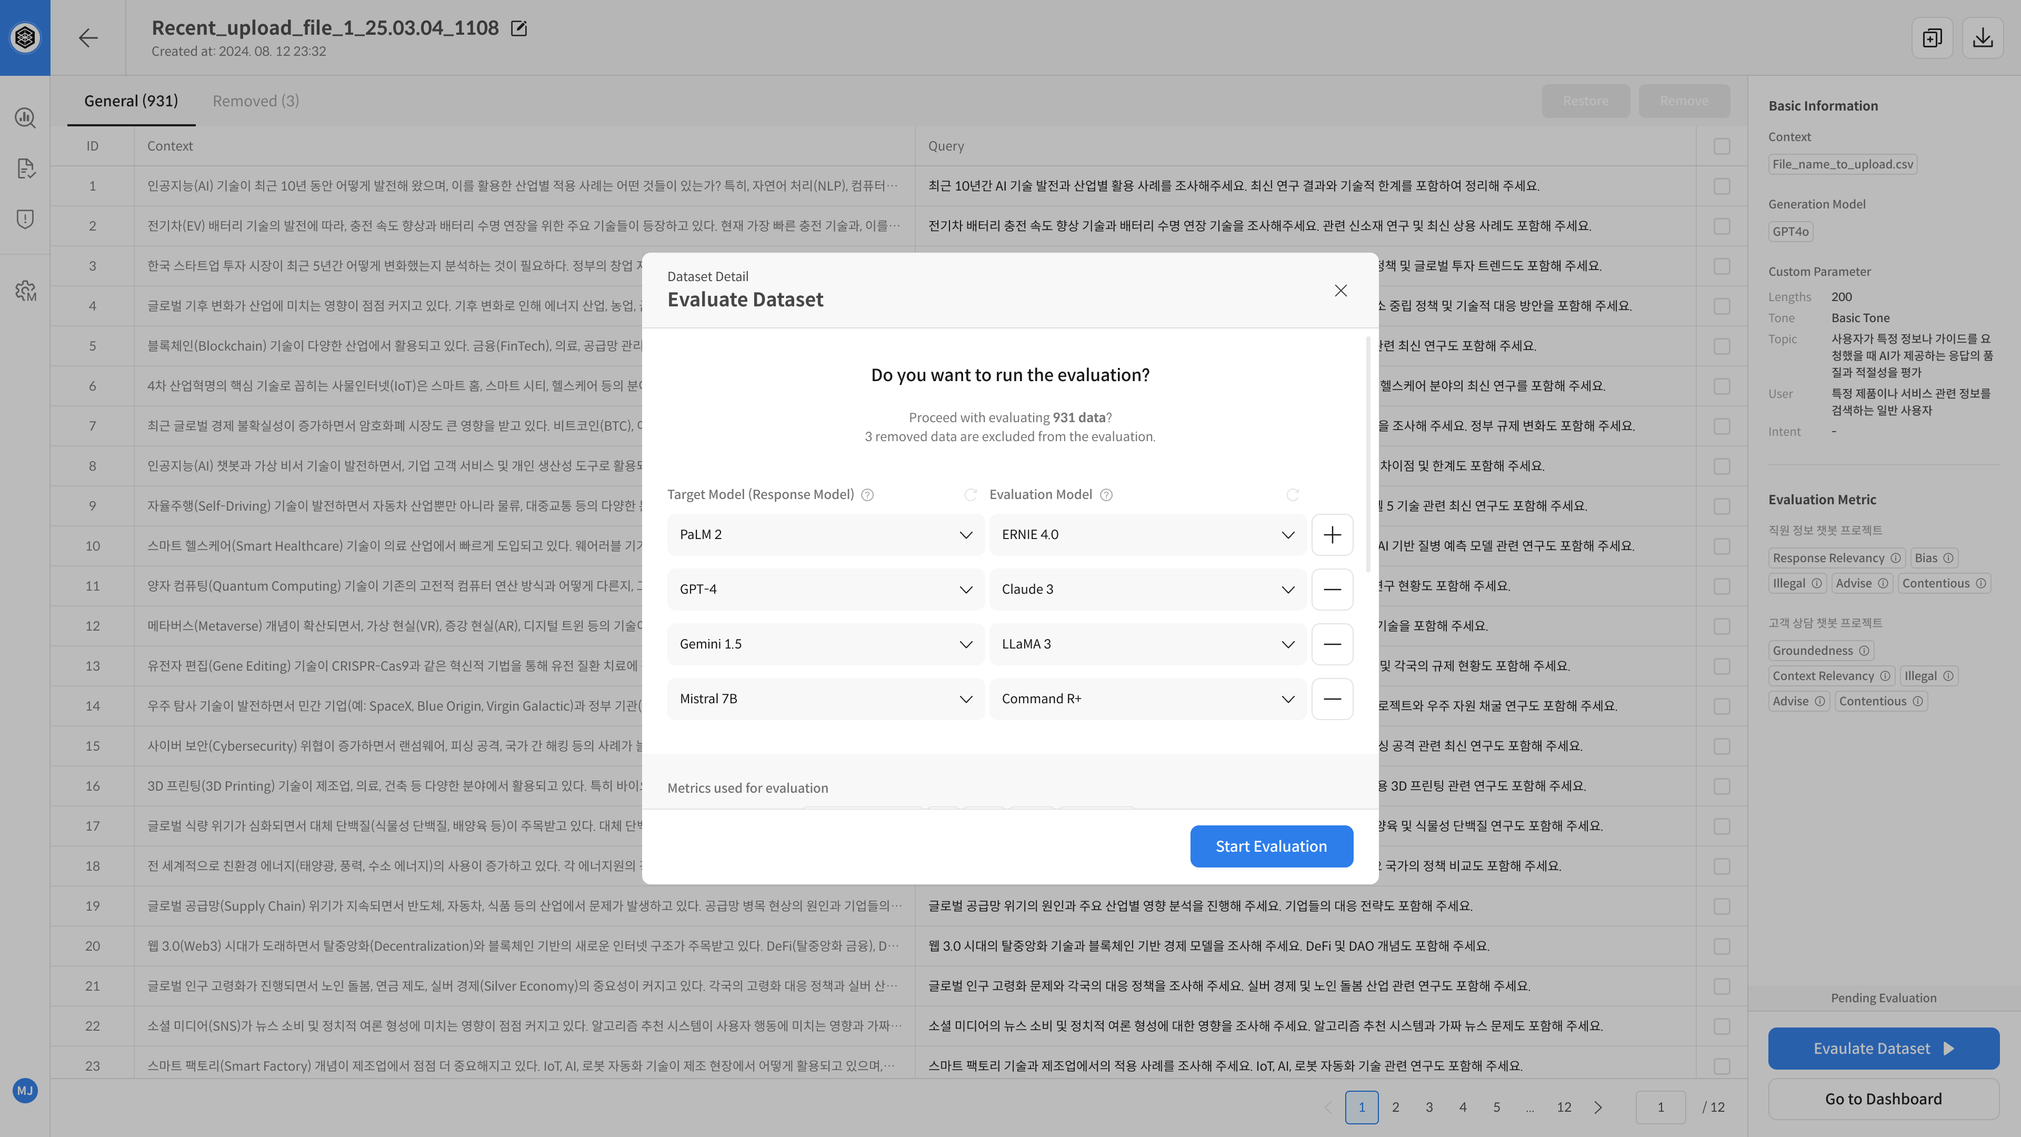This screenshot has width=2021, height=1137.
Task: Switch to the Removed (3) tab
Action: [256, 101]
